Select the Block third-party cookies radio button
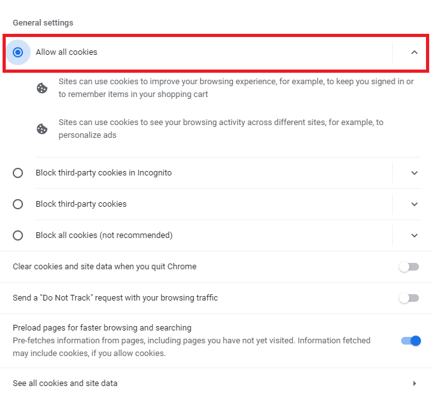Screen dimensions: 433x402 coord(18,204)
